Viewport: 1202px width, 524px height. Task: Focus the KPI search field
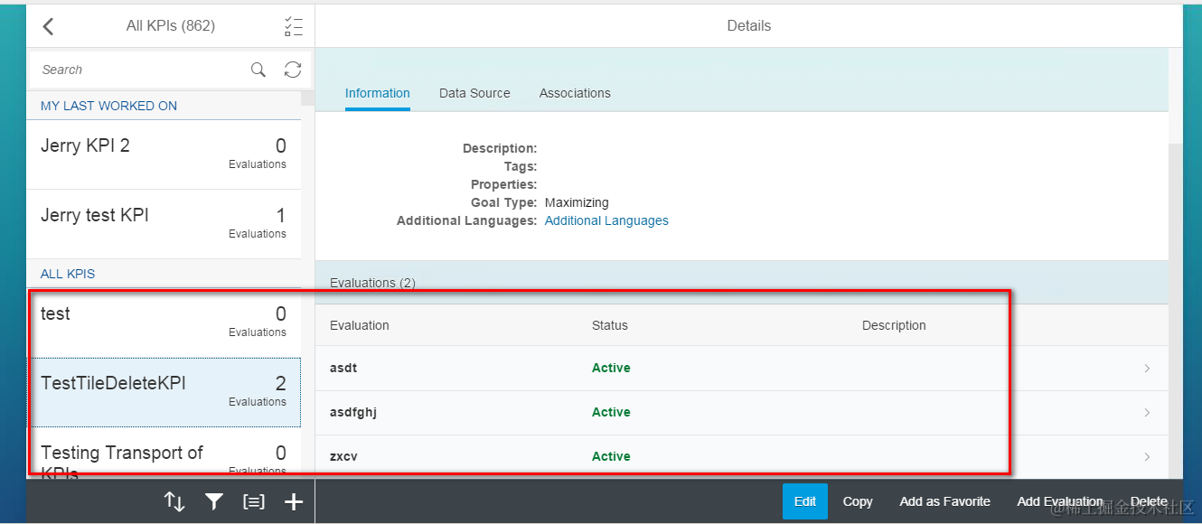[140, 70]
